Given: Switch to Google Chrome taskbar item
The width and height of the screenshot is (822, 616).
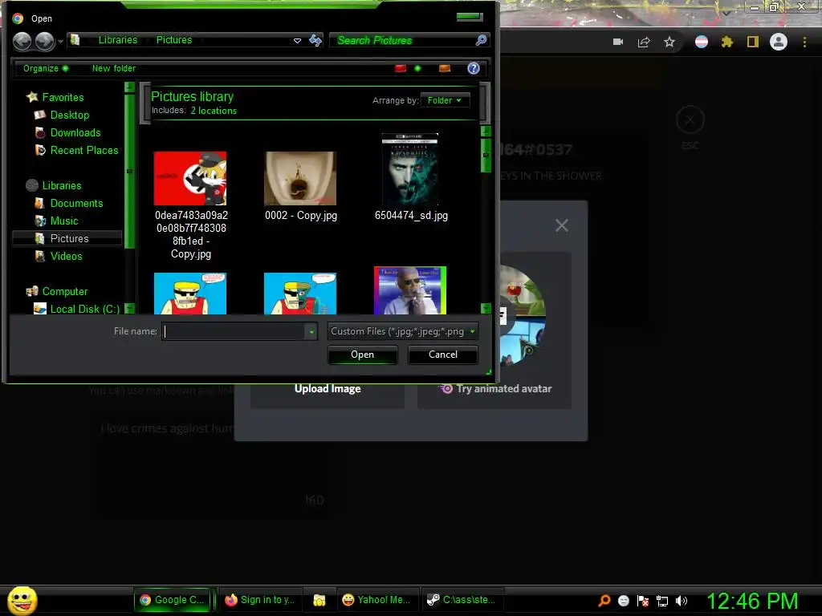Looking at the screenshot, I should 173,600.
